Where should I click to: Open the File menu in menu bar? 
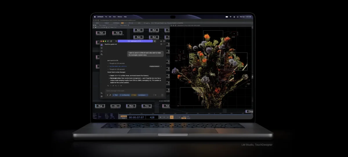coord(106,17)
